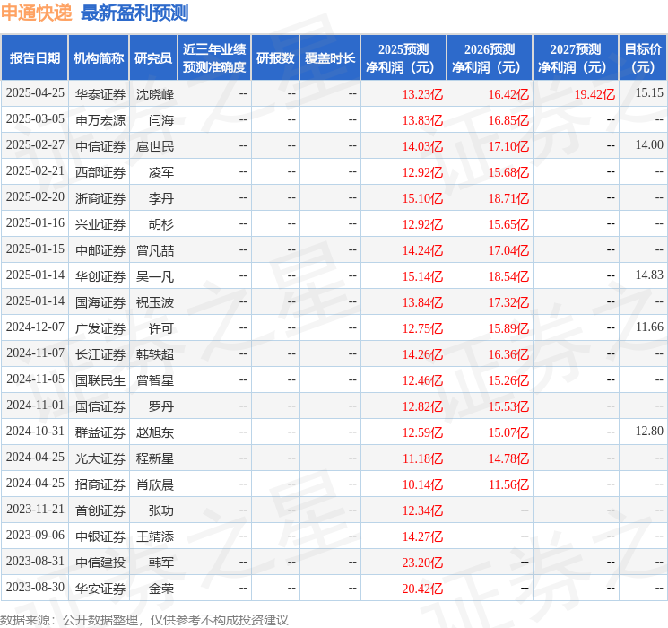Select the 报告日期 column header
This screenshot has width=668, height=628.
[x=34, y=58]
